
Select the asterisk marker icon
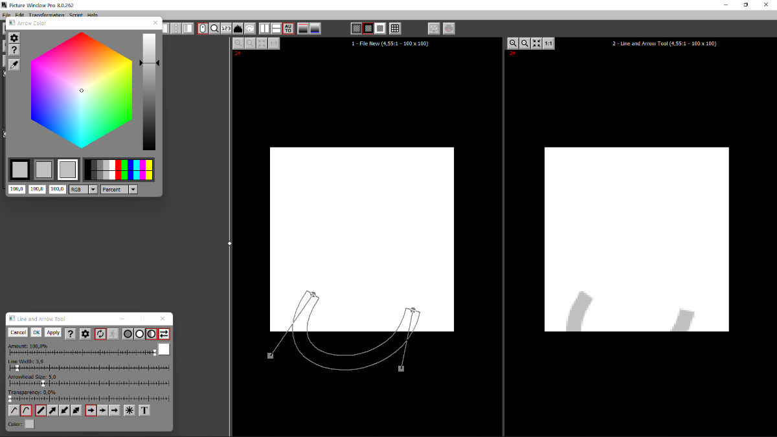pos(129,410)
